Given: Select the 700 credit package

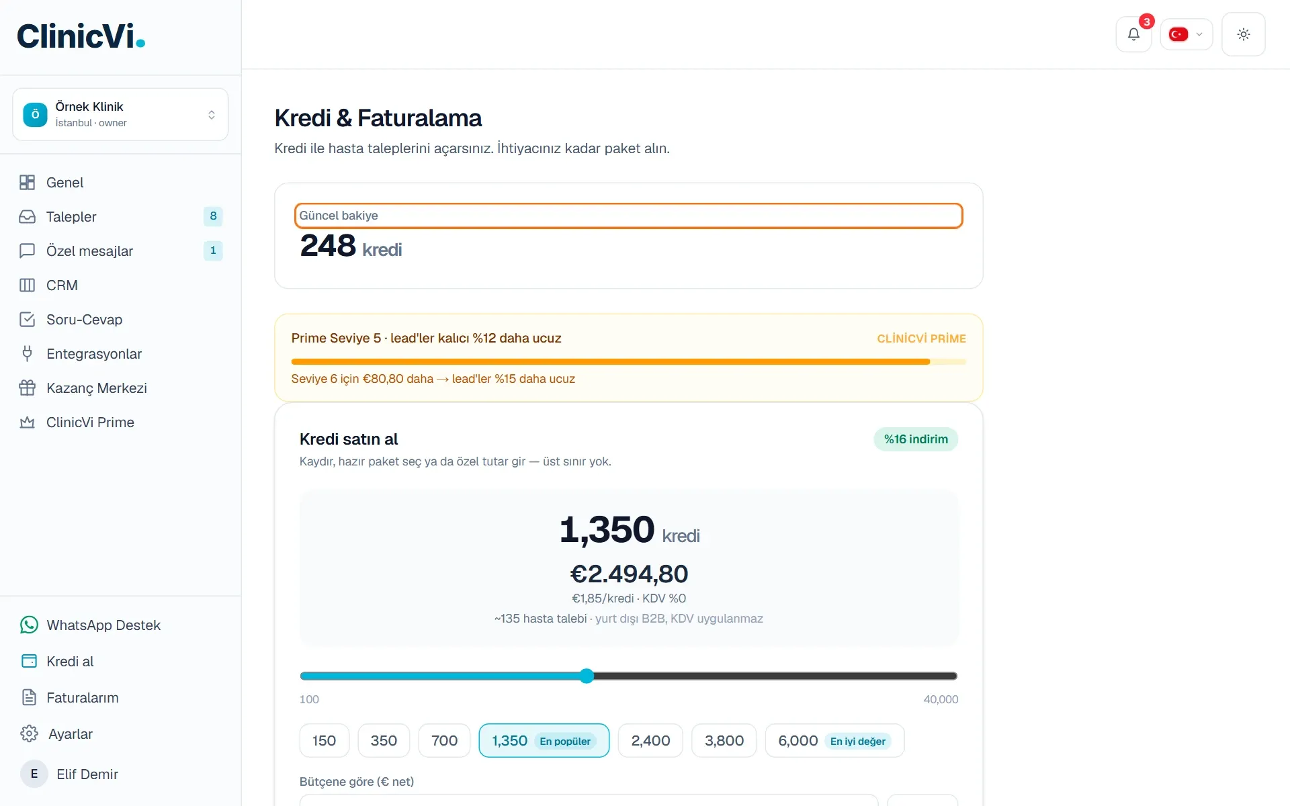Looking at the screenshot, I should coord(444,741).
